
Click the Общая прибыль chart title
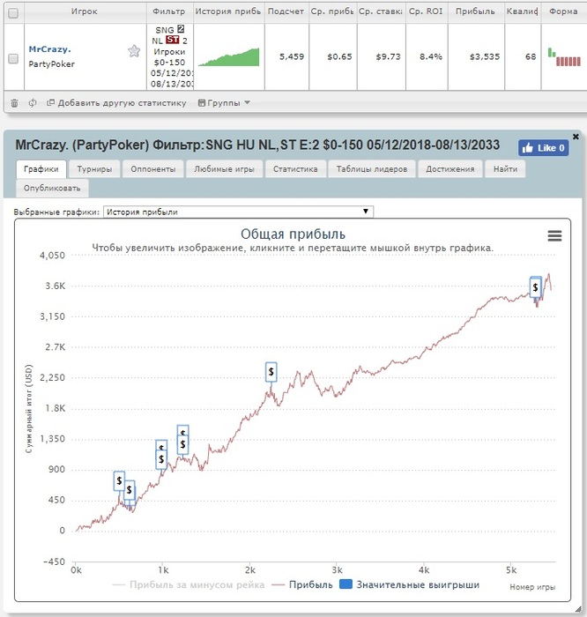[x=293, y=234]
